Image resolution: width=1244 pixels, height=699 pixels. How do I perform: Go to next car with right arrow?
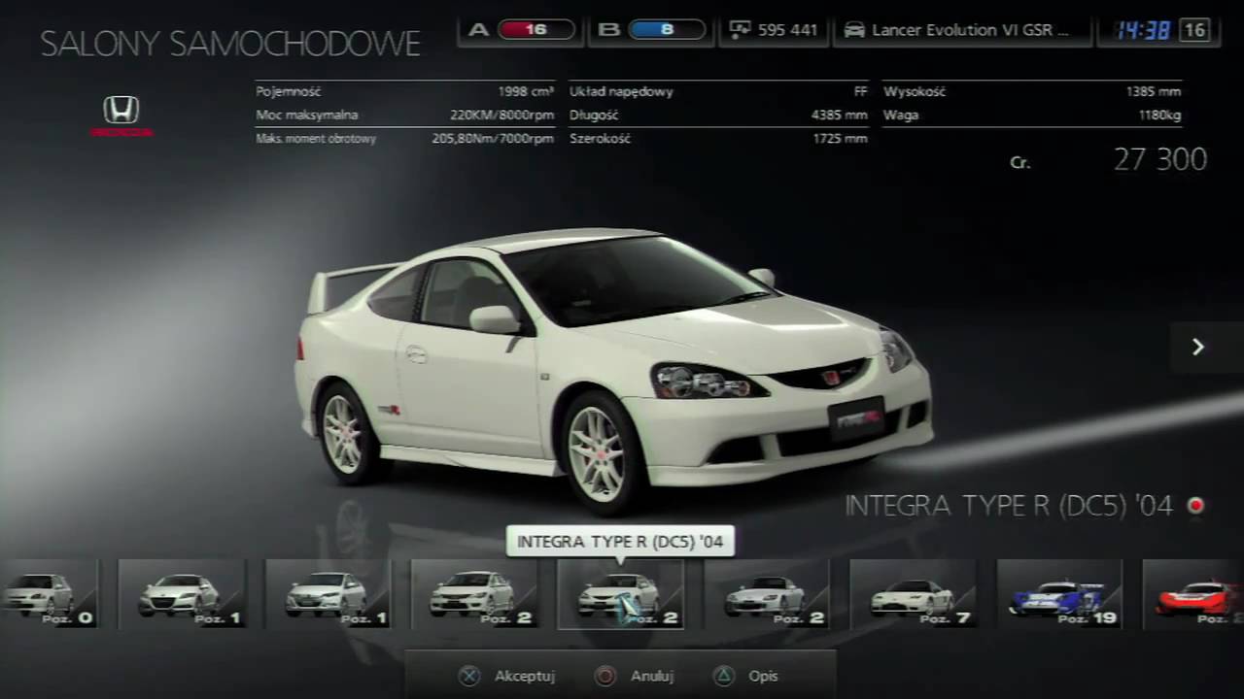[x=1197, y=347]
